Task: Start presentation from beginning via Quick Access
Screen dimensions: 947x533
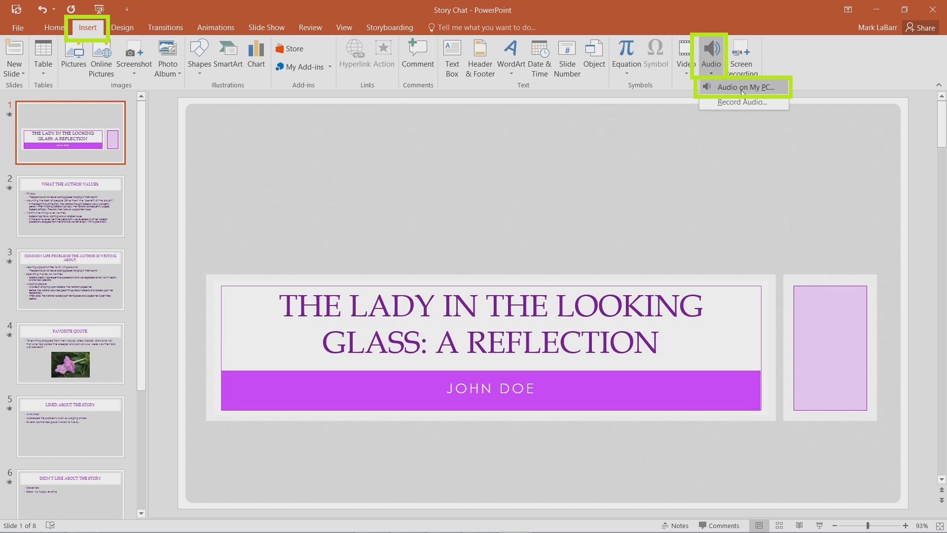Action: tap(99, 9)
